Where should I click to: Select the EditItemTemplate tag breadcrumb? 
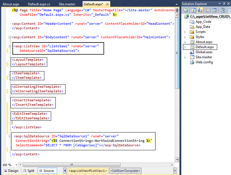125,171
